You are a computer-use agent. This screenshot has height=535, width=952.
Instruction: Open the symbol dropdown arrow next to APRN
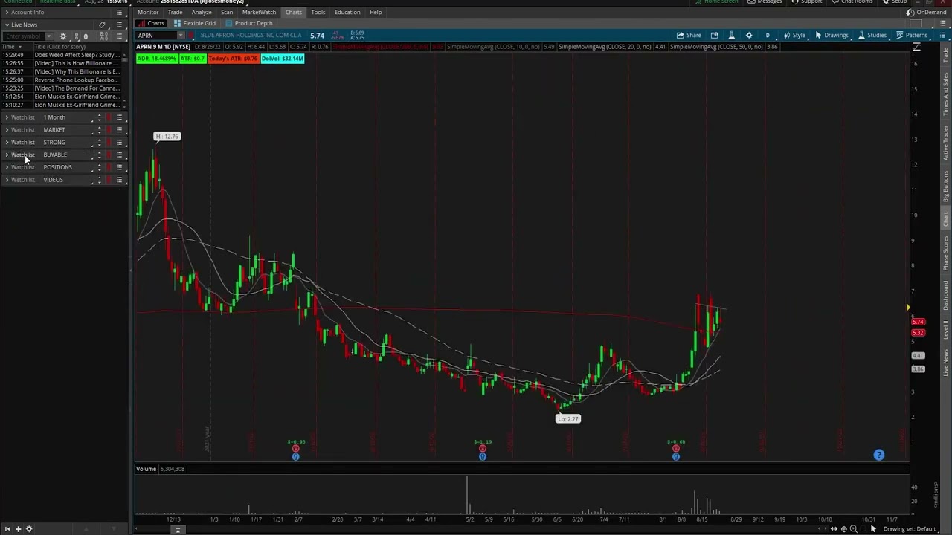(181, 36)
